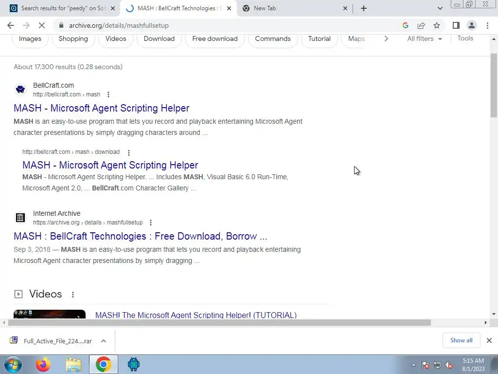498x374 pixels.
Task: Open MASH : BellCraft Technologies archive link
Action: coord(141,236)
